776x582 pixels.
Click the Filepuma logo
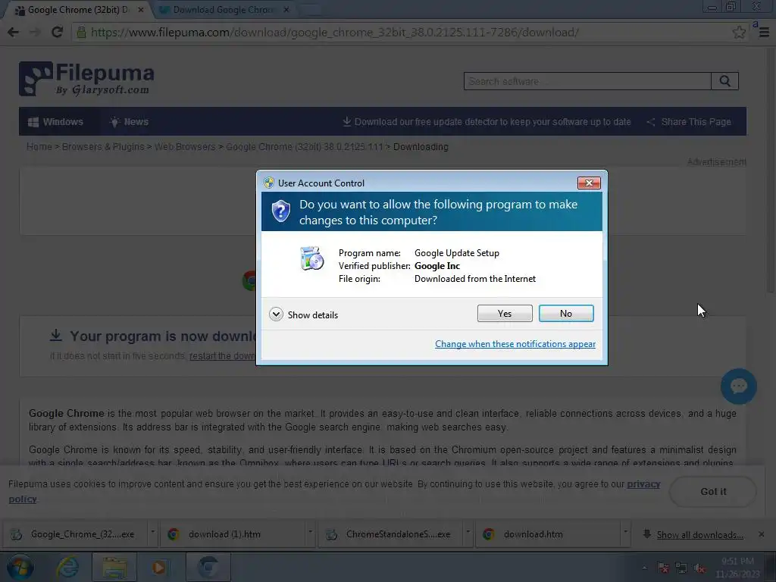click(x=86, y=79)
